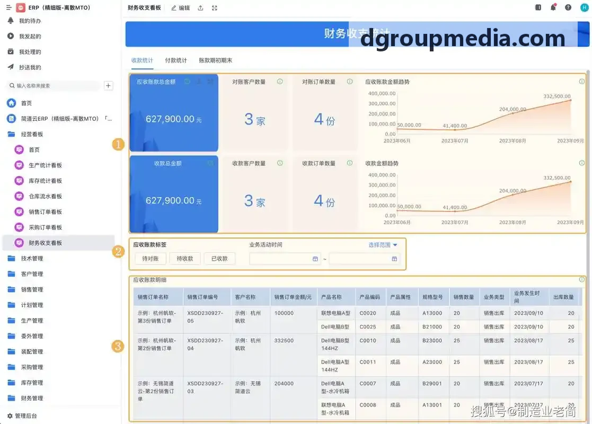Screen dimensions: 592x424
Task: Open the help question mark icon
Action: (x=568, y=7)
